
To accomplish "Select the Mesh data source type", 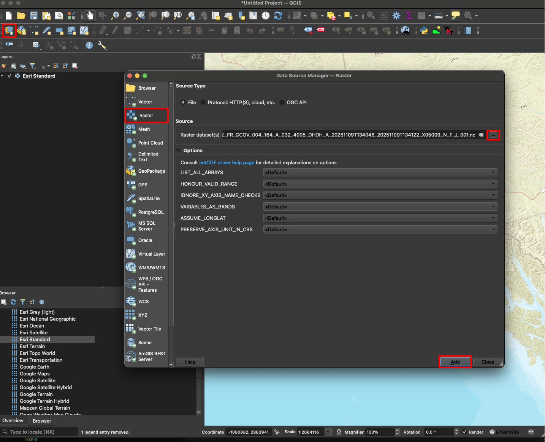I will [x=144, y=129].
